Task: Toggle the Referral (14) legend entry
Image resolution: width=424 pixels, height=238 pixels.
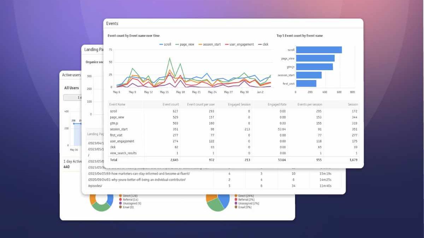Action: (x=120, y=199)
